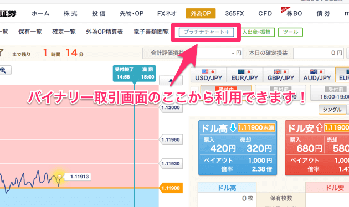
Task: Open the 先物・OP menu item
Action: (131, 14)
